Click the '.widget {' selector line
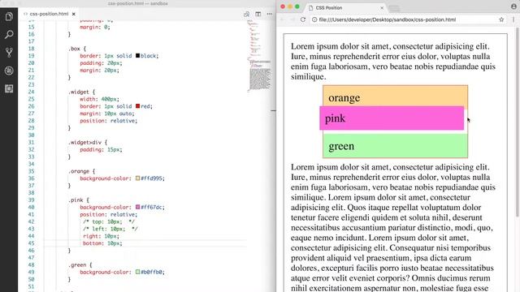Image resolution: width=520 pixels, height=292 pixels. 81,92
